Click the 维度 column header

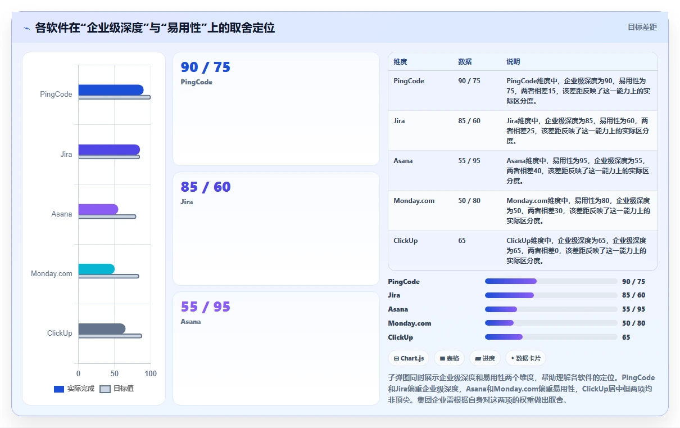point(400,61)
